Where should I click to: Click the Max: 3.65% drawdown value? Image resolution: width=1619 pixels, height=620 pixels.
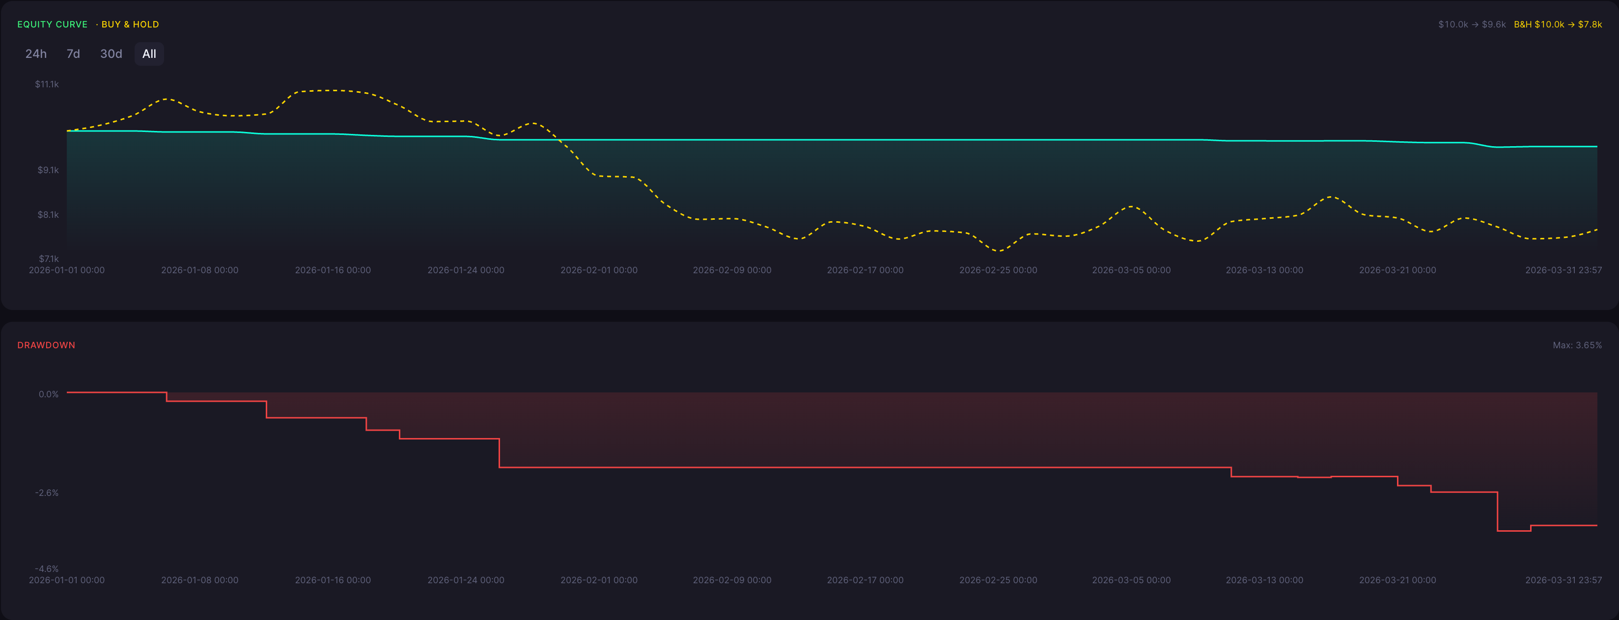(1577, 345)
